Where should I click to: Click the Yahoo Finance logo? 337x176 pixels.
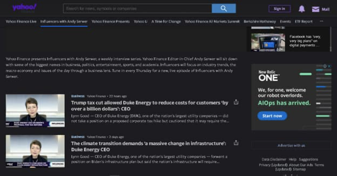tap(24, 8)
